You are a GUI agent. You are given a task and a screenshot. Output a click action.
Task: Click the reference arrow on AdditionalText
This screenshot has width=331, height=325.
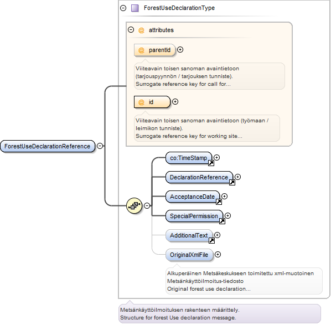point(211,240)
